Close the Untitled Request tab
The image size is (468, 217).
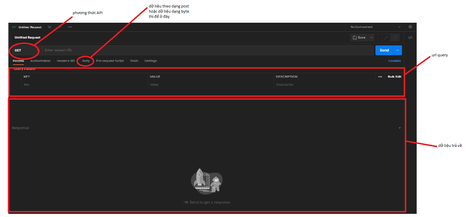click(x=50, y=27)
